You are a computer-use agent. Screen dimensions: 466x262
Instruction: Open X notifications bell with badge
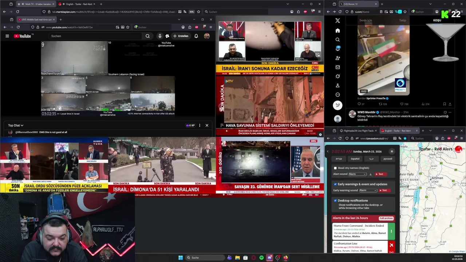point(337,49)
